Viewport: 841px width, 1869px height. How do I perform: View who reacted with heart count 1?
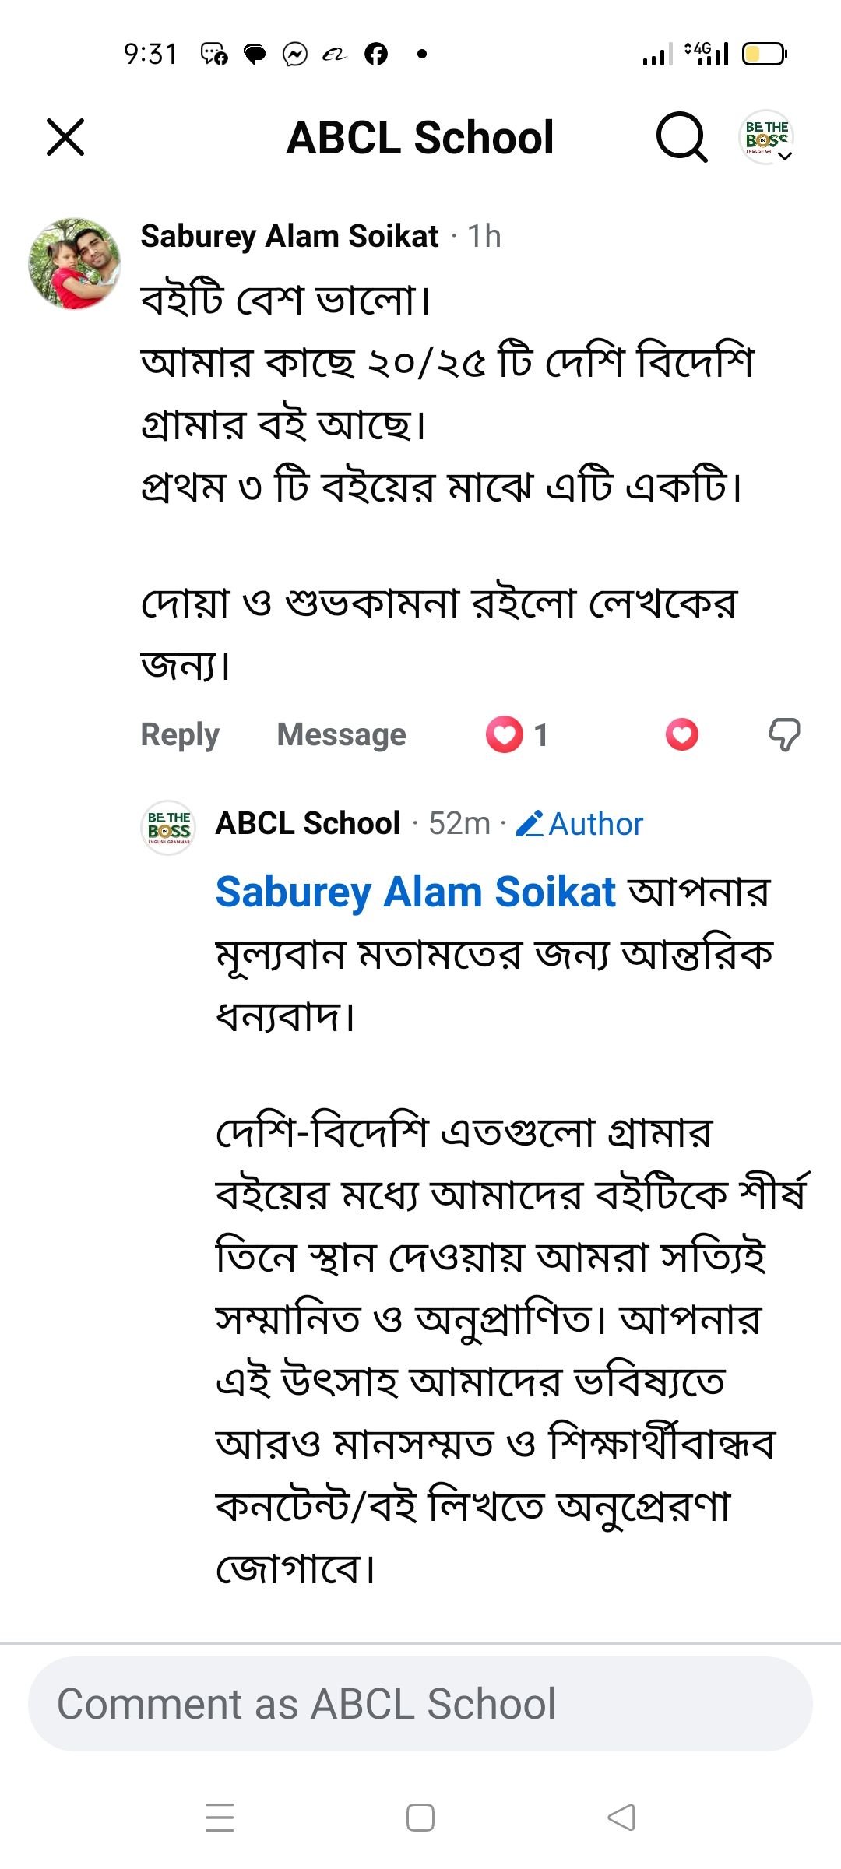click(518, 734)
